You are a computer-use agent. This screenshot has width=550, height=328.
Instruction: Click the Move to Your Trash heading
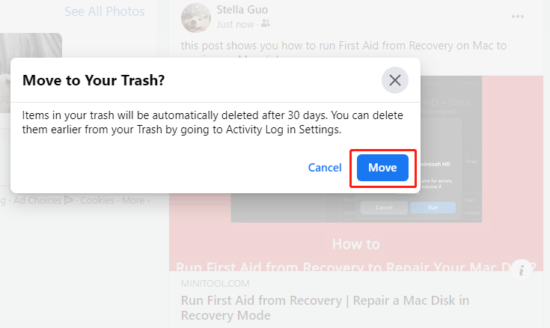pyautogui.click(x=94, y=79)
